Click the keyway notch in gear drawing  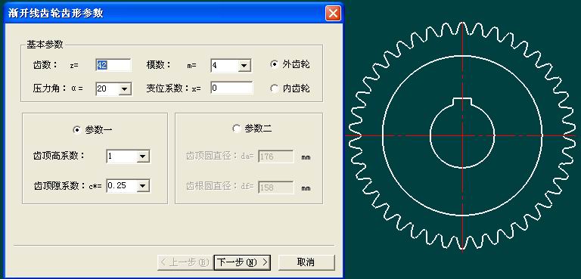pos(462,101)
